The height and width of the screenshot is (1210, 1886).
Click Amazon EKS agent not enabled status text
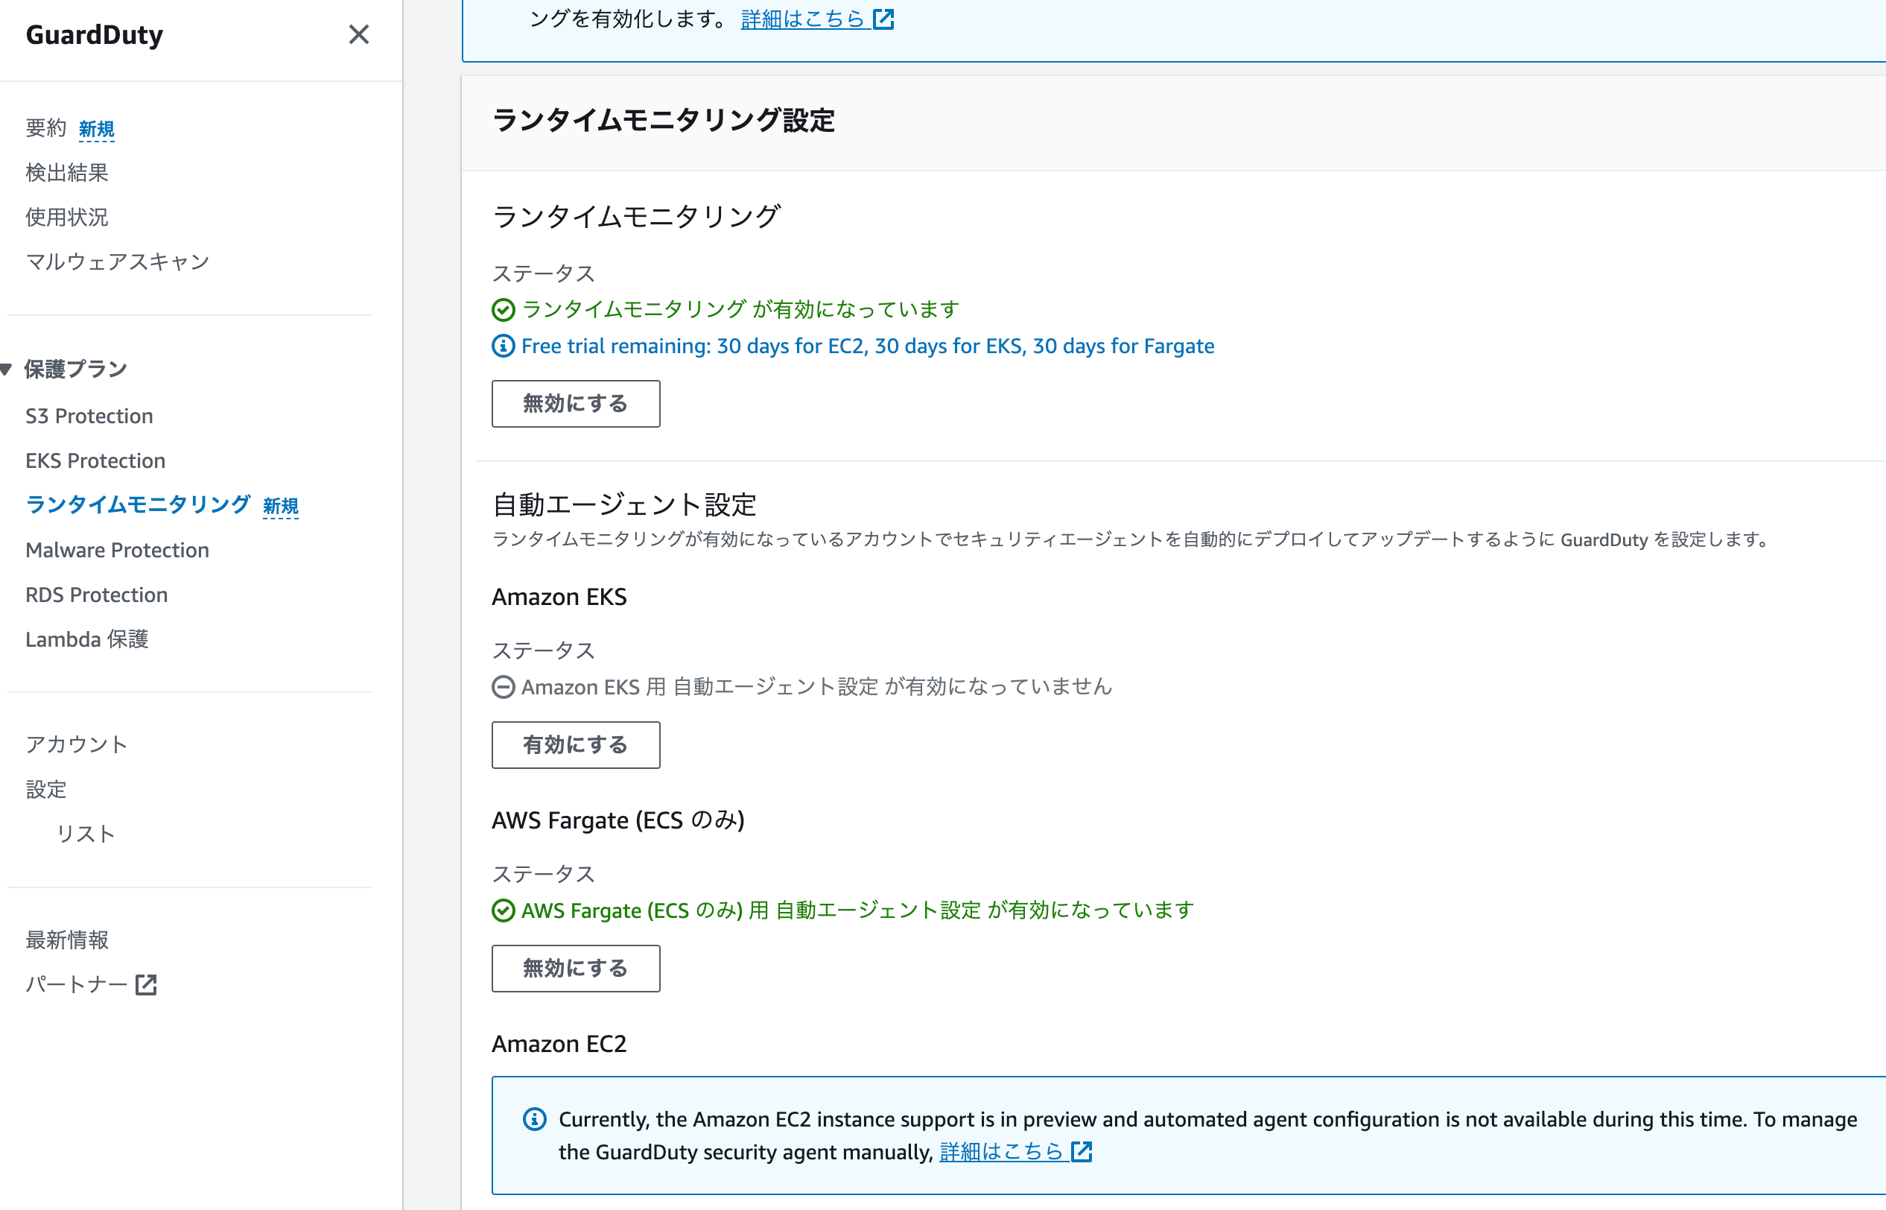click(x=817, y=687)
